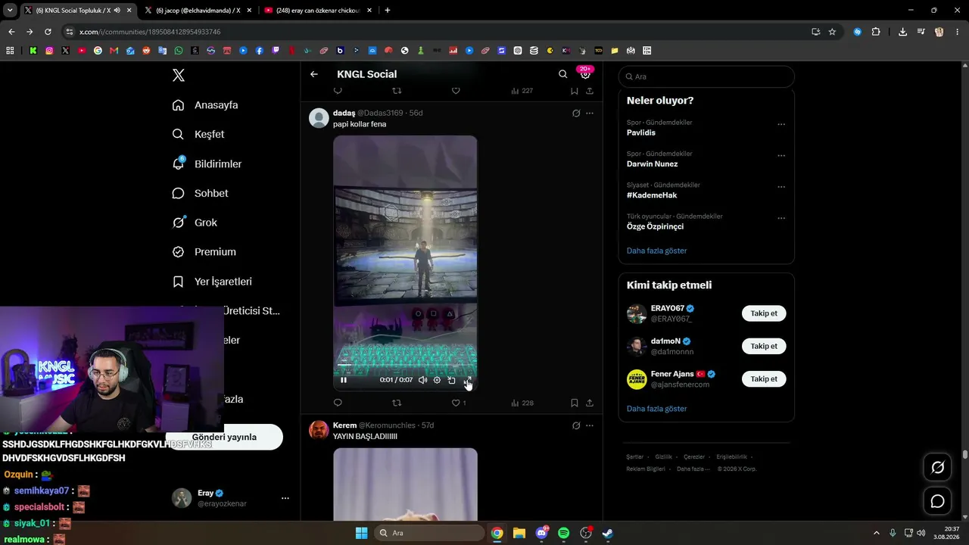Open the Chrome three-dot menu
Screen dimensions: 969x545
tap(957, 32)
